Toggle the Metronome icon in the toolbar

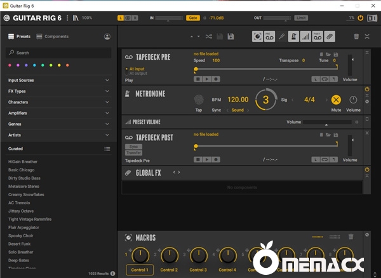tap(295, 37)
